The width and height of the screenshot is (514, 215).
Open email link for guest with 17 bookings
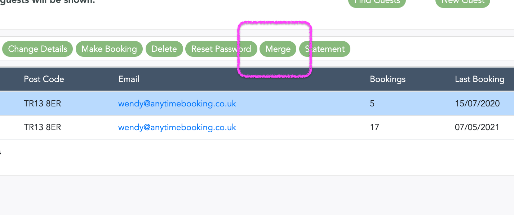[x=177, y=127]
